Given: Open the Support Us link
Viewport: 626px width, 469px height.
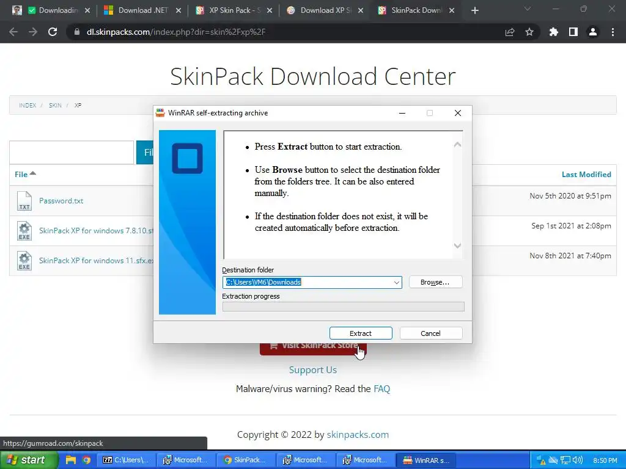Looking at the screenshot, I should (312, 369).
